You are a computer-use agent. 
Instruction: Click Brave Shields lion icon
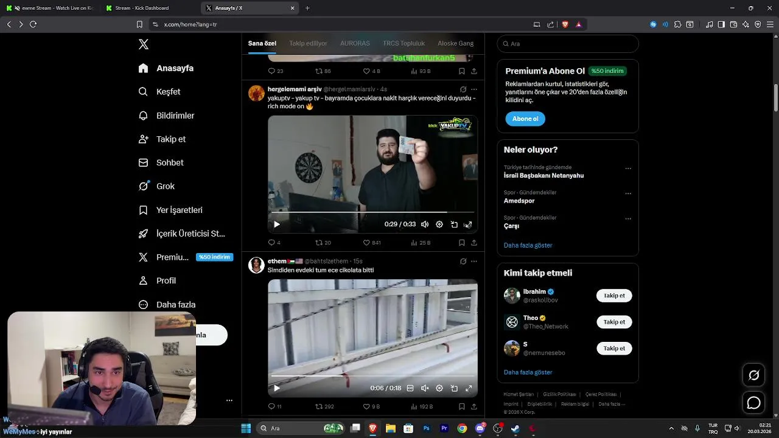(x=565, y=24)
